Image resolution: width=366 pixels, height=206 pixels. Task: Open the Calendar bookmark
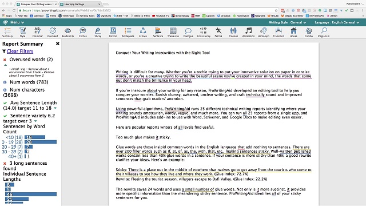[x=37, y=16]
